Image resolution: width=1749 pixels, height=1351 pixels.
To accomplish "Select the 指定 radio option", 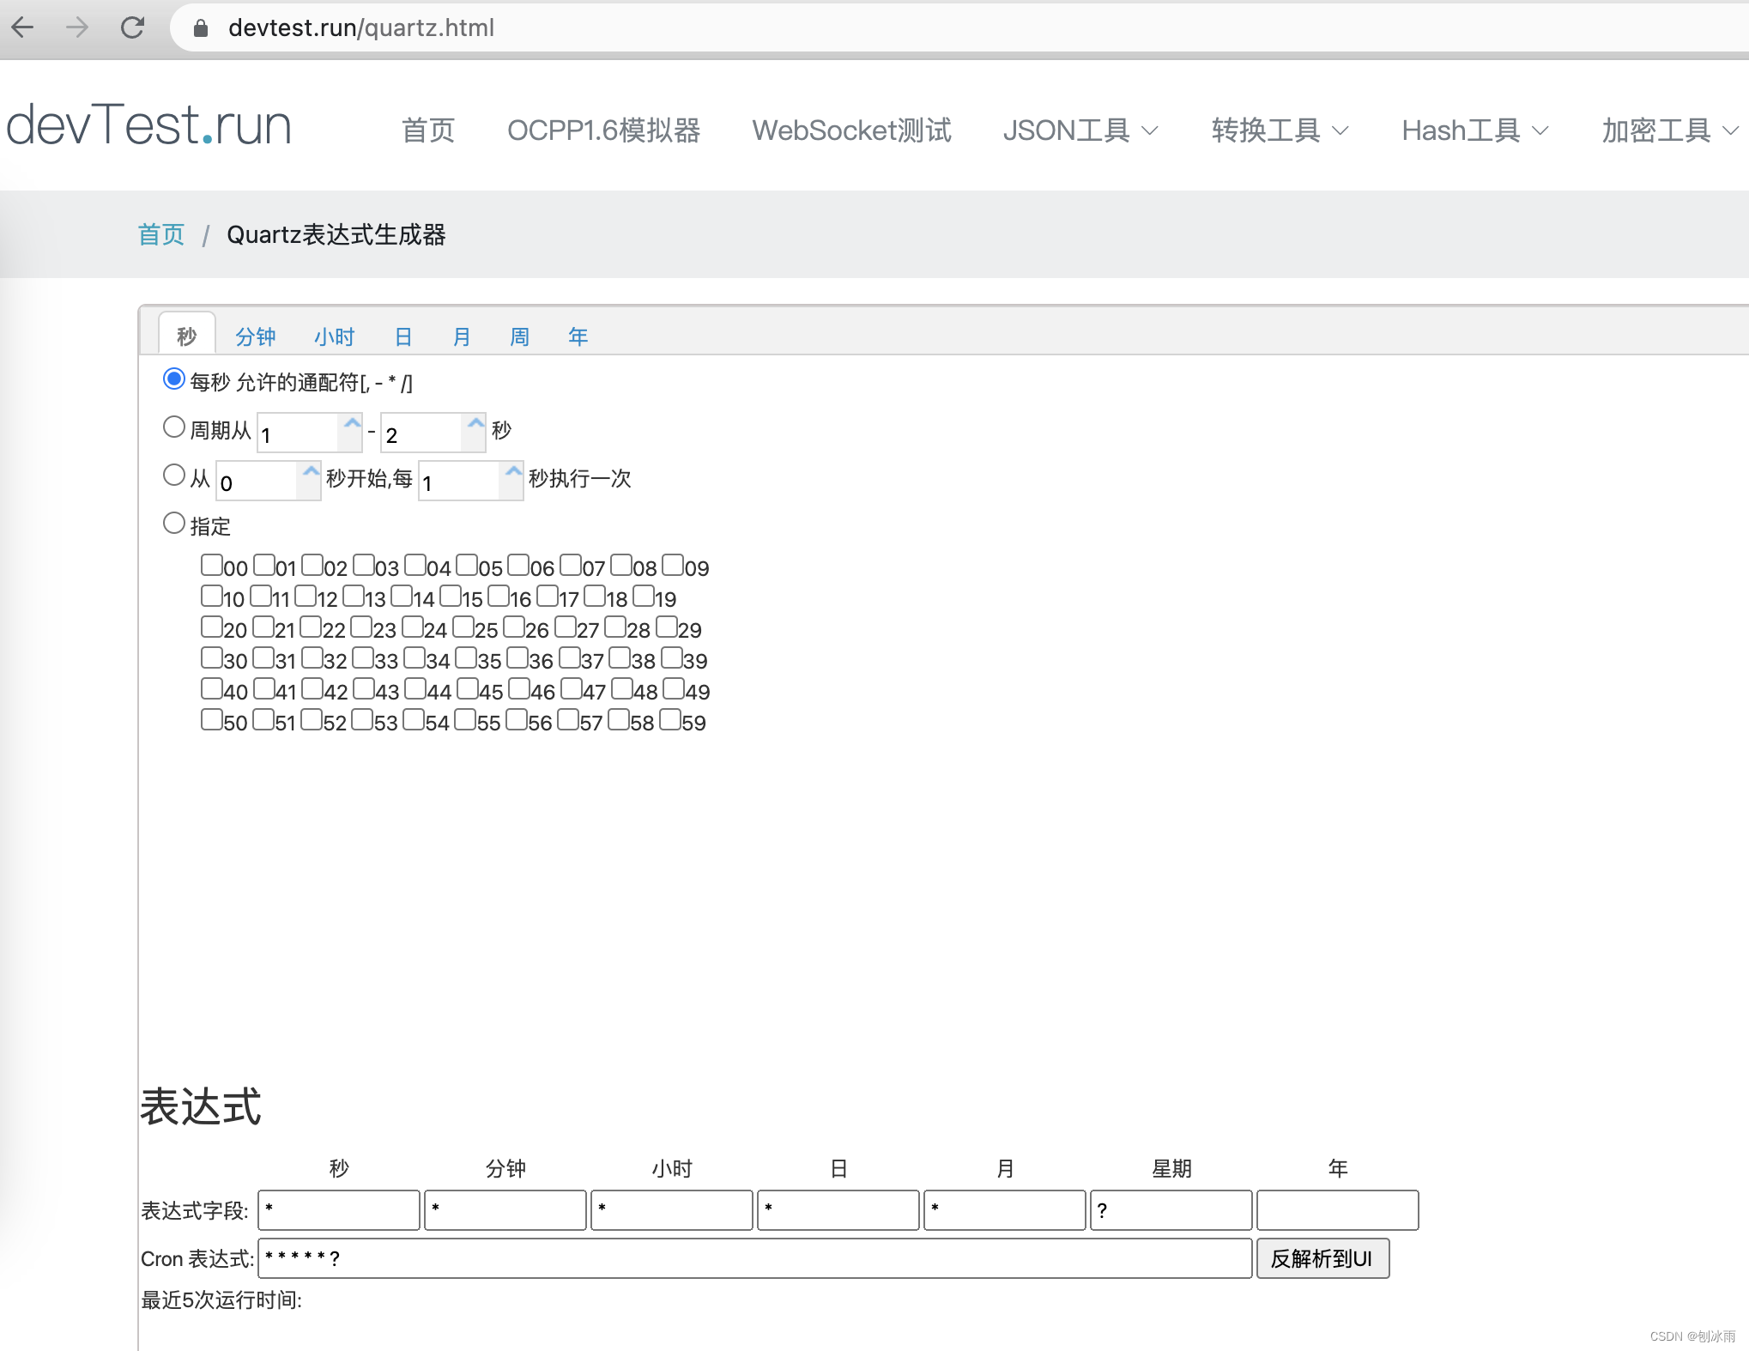I will [x=174, y=524].
